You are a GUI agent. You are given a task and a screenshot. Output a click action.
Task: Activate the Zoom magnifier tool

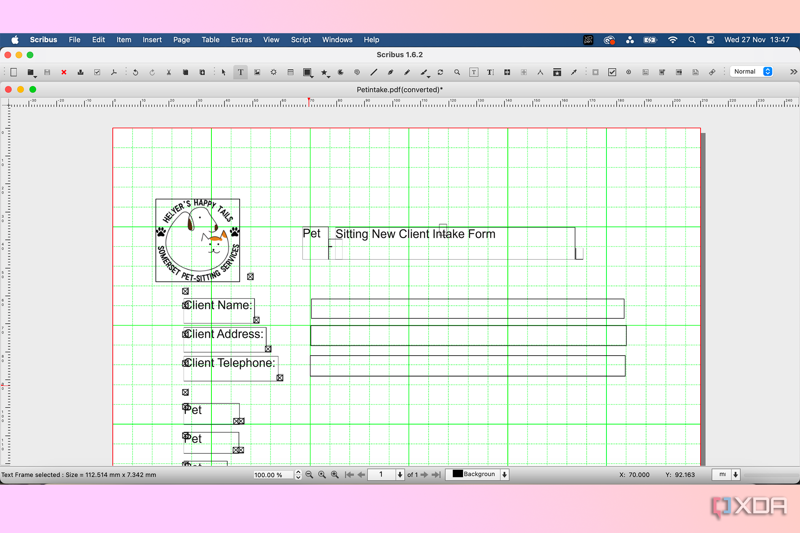(457, 72)
